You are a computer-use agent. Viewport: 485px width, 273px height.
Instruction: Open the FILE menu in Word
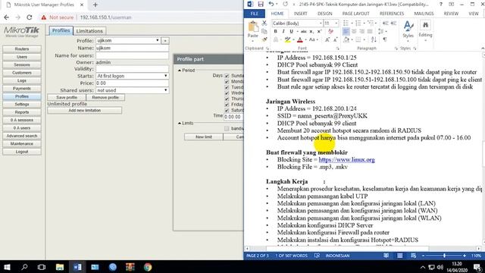point(255,14)
